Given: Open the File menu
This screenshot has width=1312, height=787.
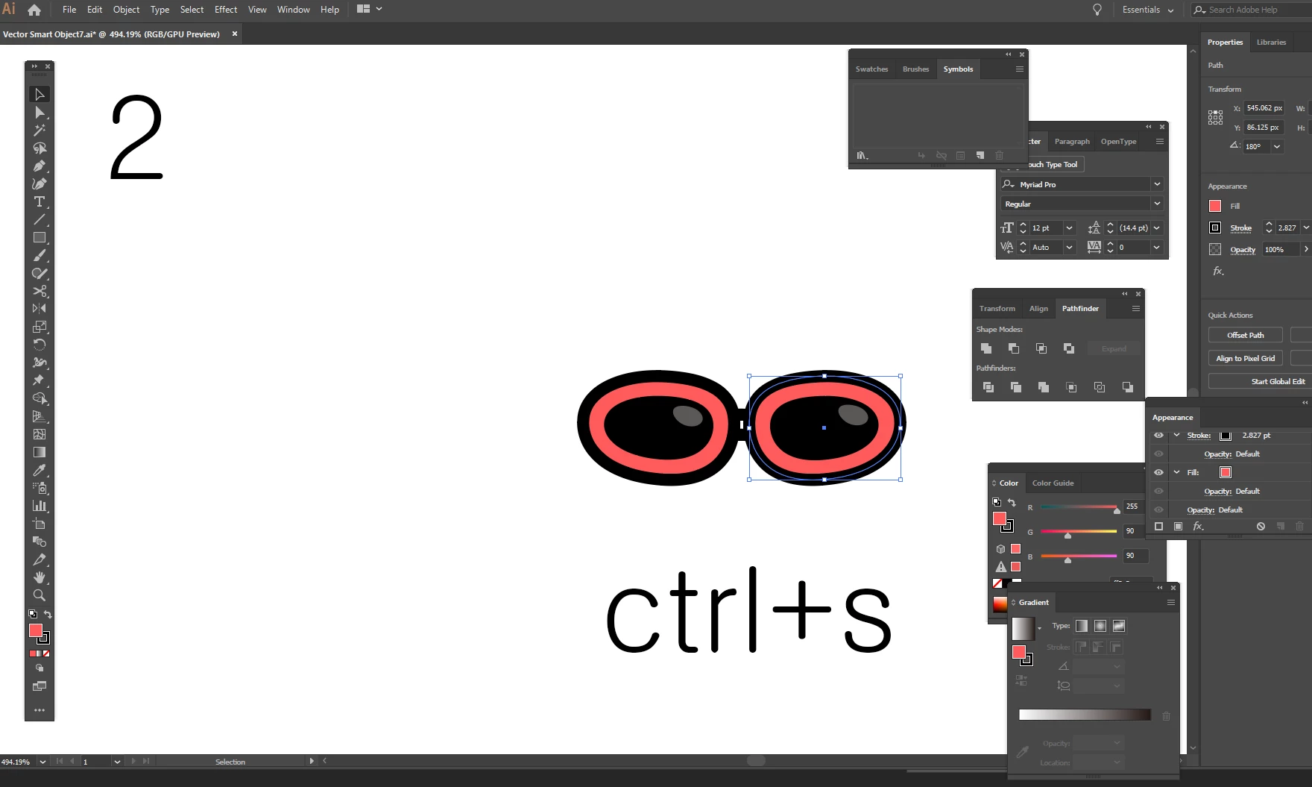Looking at the screenshot, I should (69, 10).
